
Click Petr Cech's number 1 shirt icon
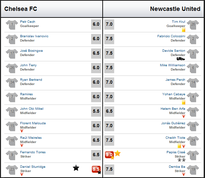pos(12,24)
